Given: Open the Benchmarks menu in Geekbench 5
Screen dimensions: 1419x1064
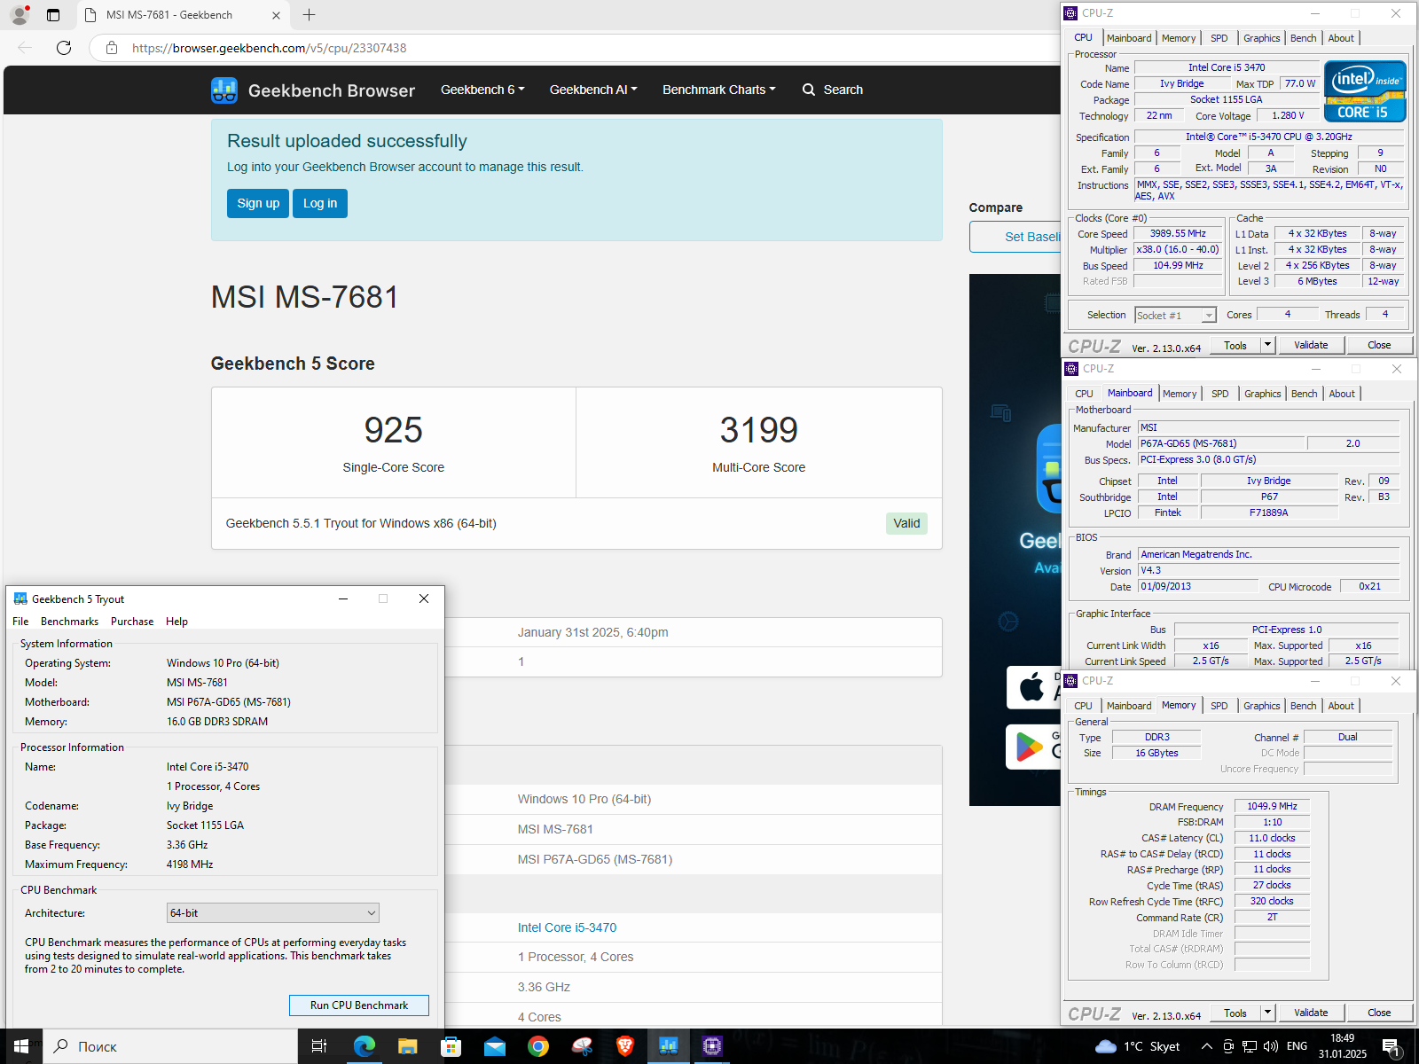Looking at the screenshot, I should pos(69,622).
